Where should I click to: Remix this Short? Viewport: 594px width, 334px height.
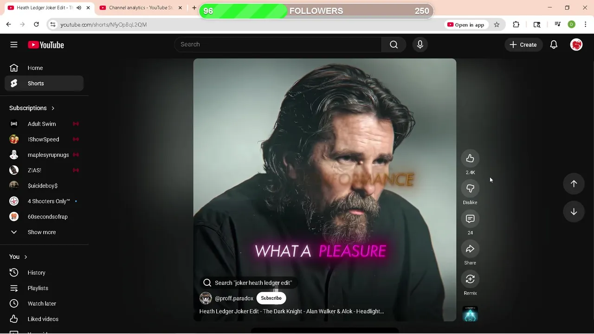click(x=470, y=279)
